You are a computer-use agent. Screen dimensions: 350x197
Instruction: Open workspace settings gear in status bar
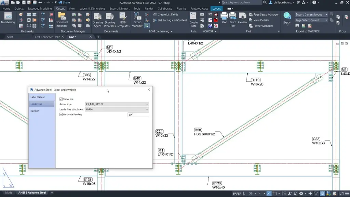click(301, 194)
